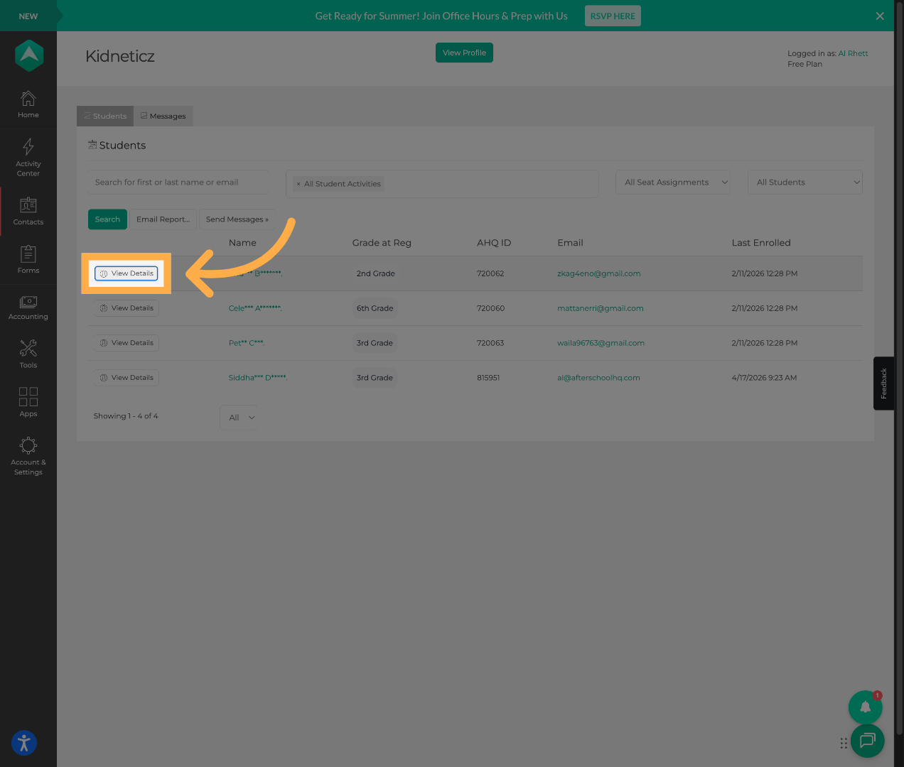
Task: Click the 6th Grade badge
Action: coord(375,308)
